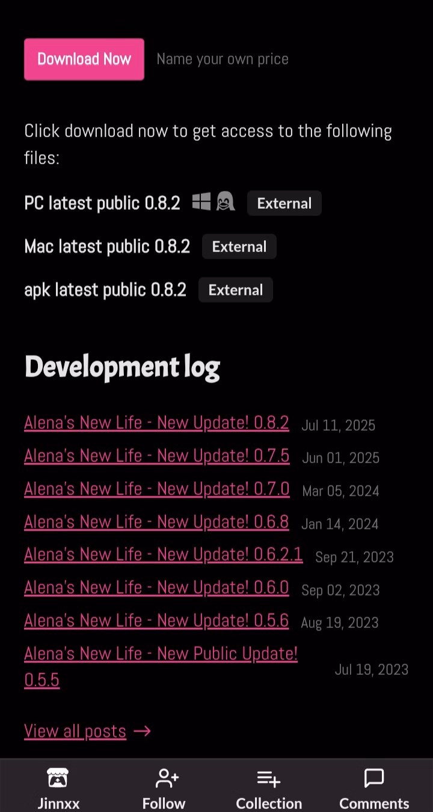Click the arrow next to View all posts
Viewport: 433px width, 812px height.
pos(143,731)
